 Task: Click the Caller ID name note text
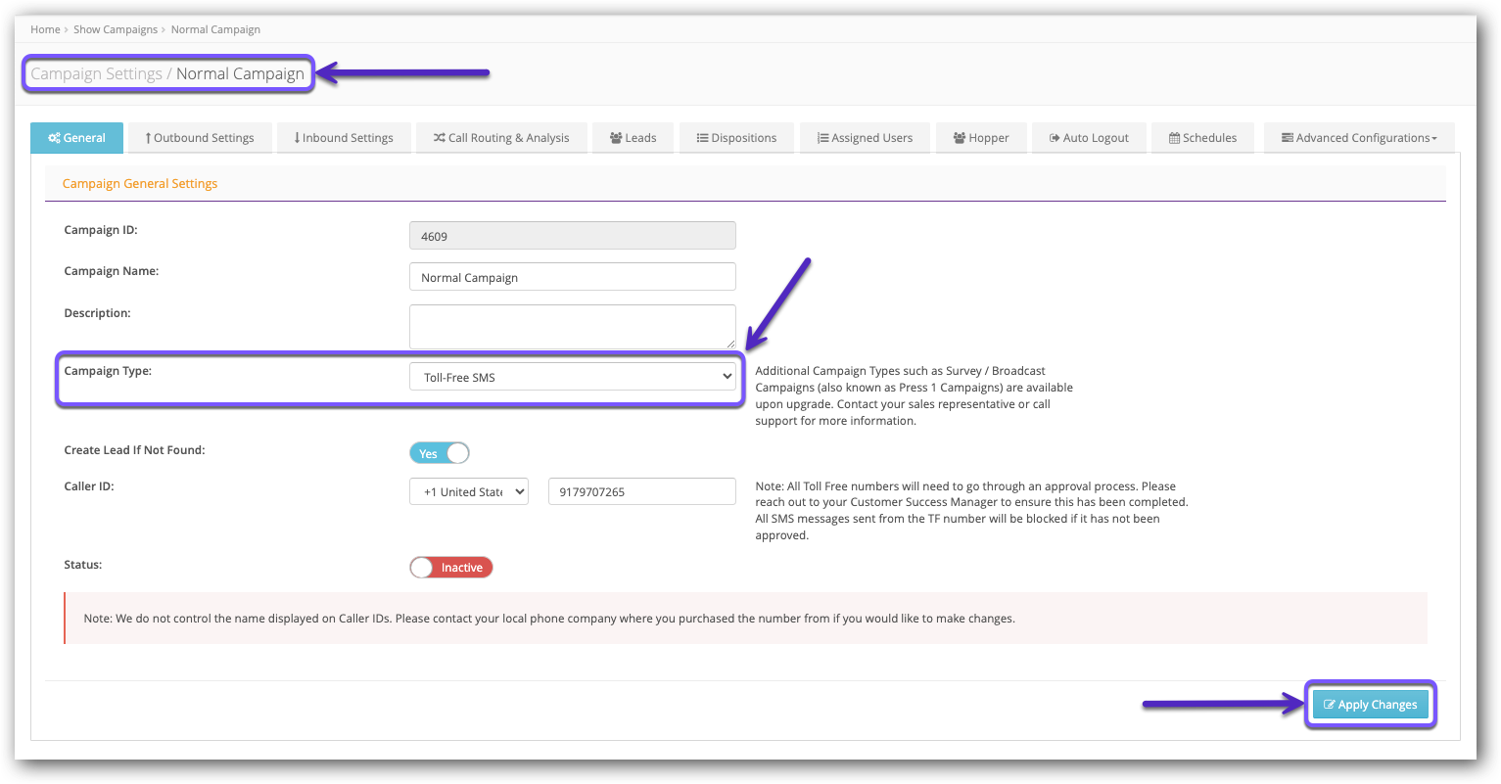549,619
